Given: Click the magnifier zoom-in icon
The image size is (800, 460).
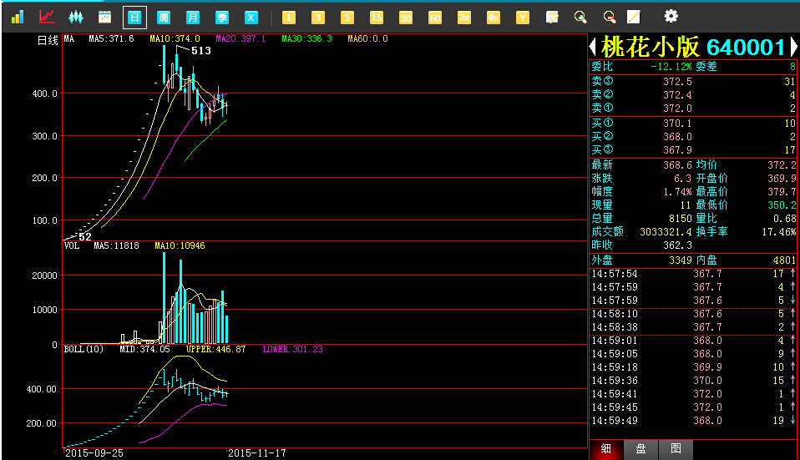Looking at the screenshot, I should (x=580, y=17).
